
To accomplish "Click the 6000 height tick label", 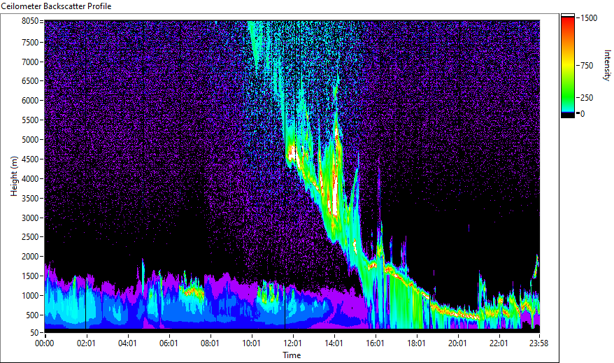I will [30, 101].
